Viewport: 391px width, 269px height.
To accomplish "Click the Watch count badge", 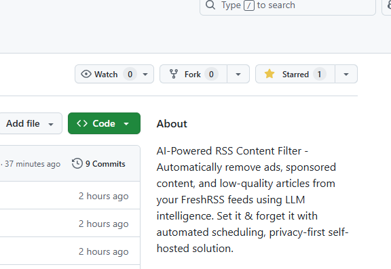I will tap(130, 74).
